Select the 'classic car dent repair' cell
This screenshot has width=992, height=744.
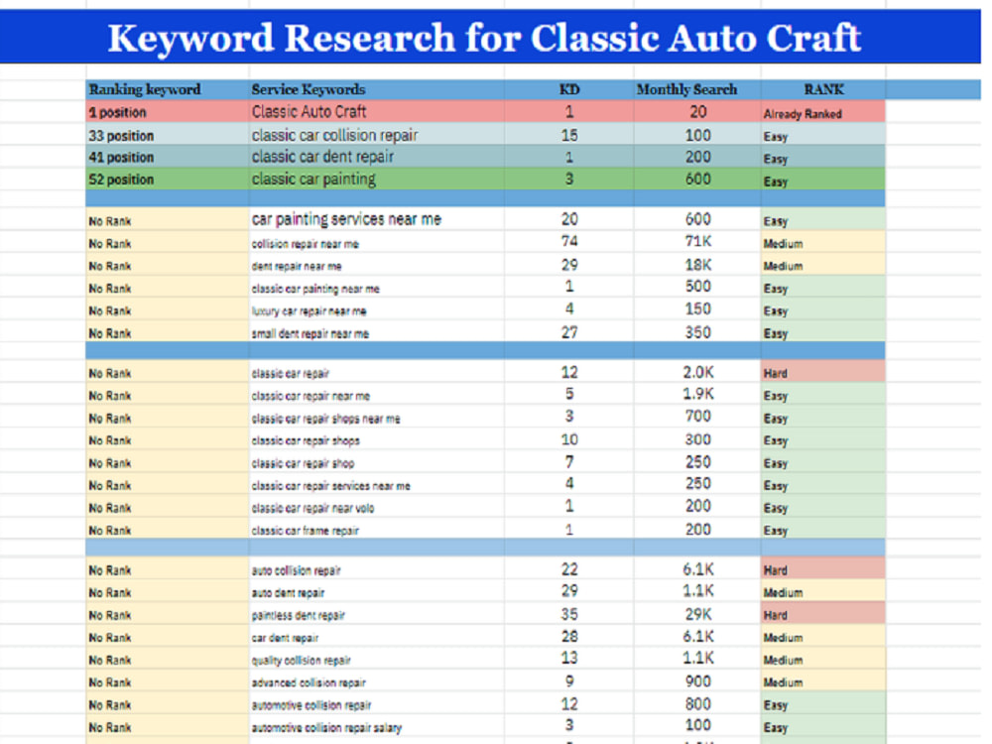coord(377,157)
